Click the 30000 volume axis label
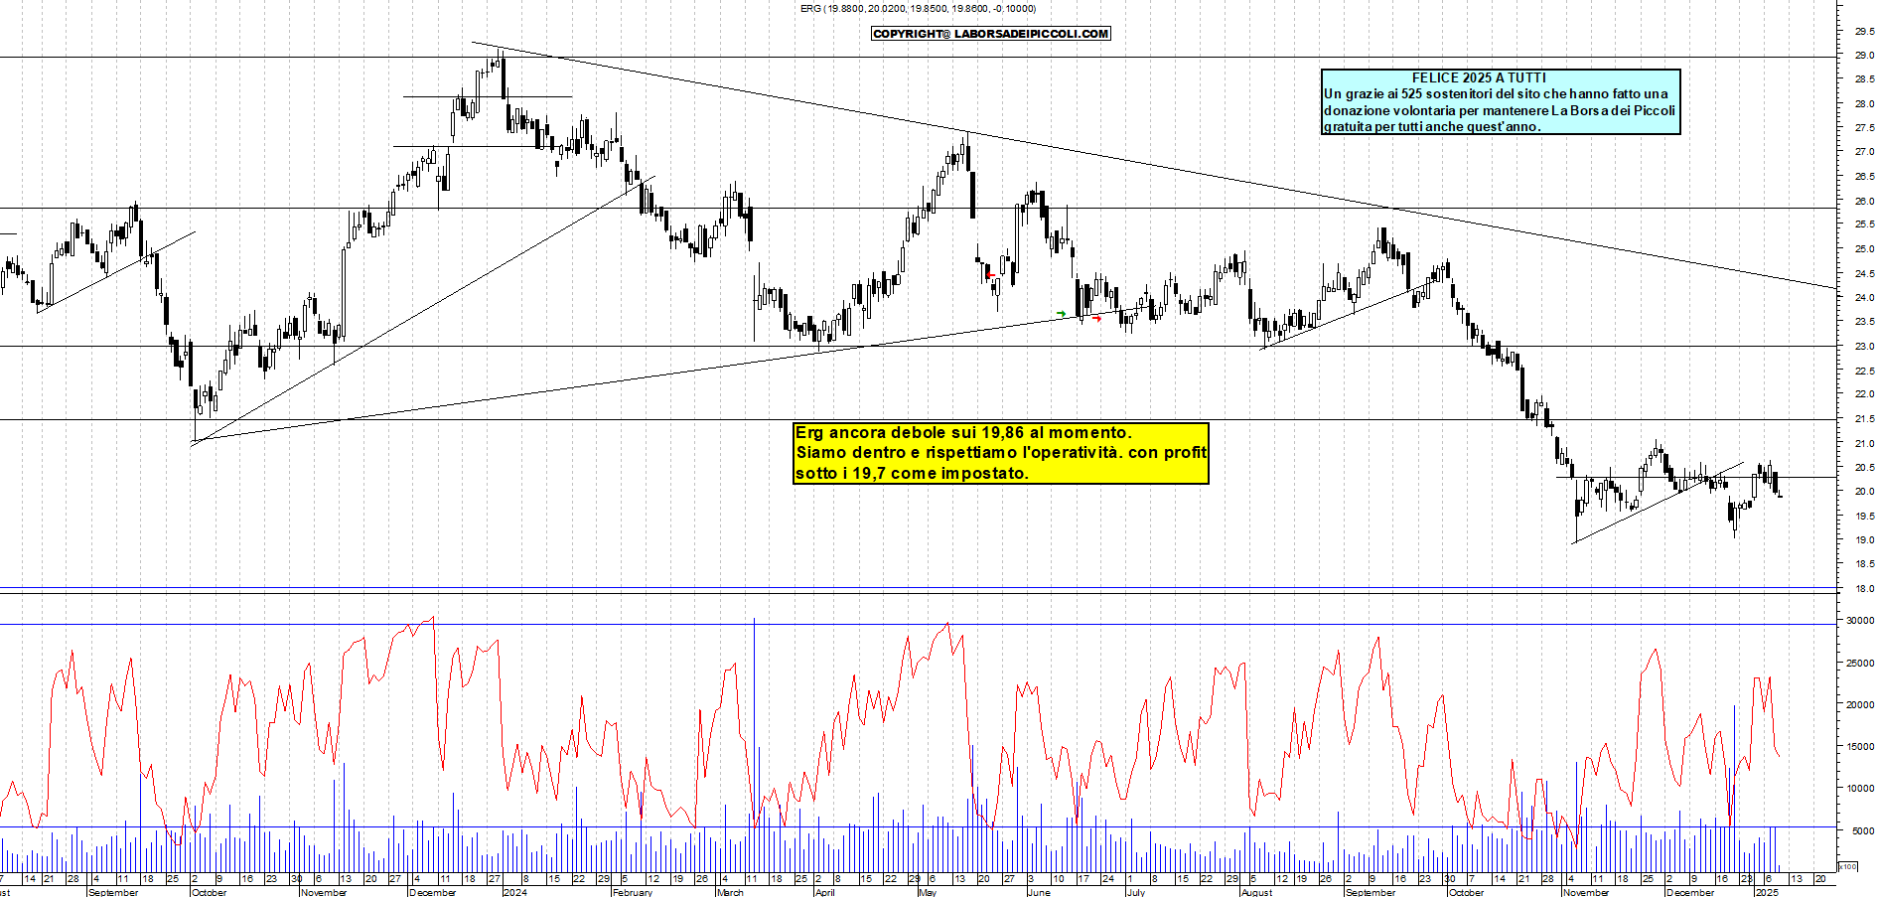This screenshot has width=1877, height=897. click(x=1860, y=621)
